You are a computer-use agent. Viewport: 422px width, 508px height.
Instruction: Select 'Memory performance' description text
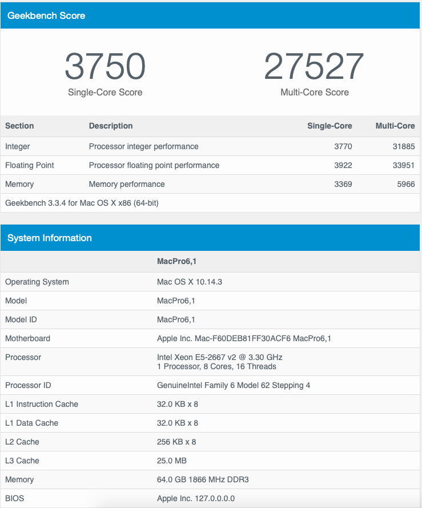[x=127, y=184]
